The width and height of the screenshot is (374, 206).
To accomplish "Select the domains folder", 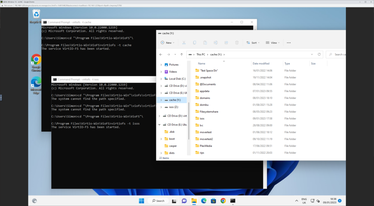I will 205,98.
